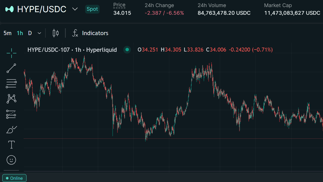
Task: Open the emoji sticker tool
Action: pos(11,160)
